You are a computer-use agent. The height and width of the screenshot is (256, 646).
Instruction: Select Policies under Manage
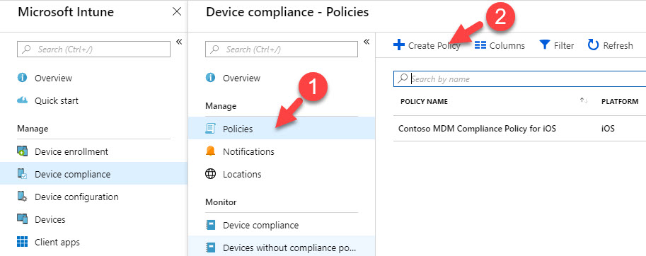[282, 129]
